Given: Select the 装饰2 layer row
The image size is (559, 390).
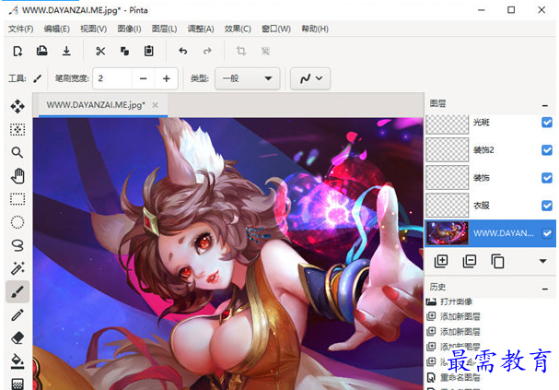Looking at the screenshot, I should coord(490,150).
